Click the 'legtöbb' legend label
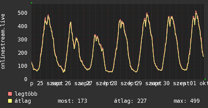This screenshot has height=108, width=208. pyautogui.click(x=26, y=94)
